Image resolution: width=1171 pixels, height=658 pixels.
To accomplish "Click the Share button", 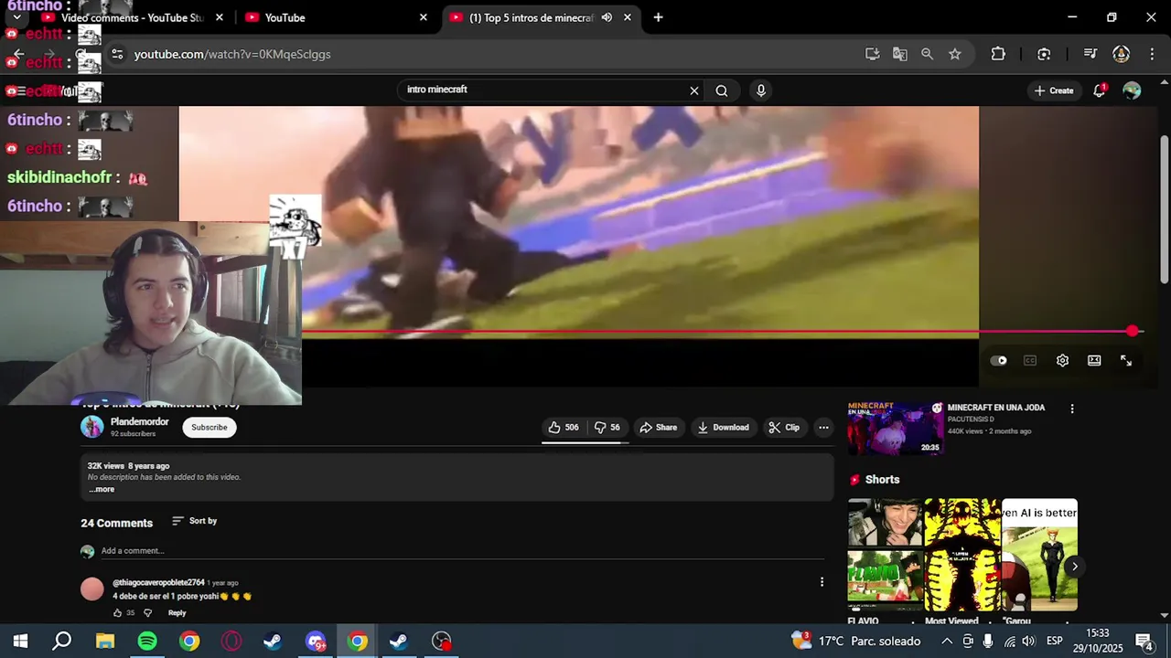I will point(659,428).
